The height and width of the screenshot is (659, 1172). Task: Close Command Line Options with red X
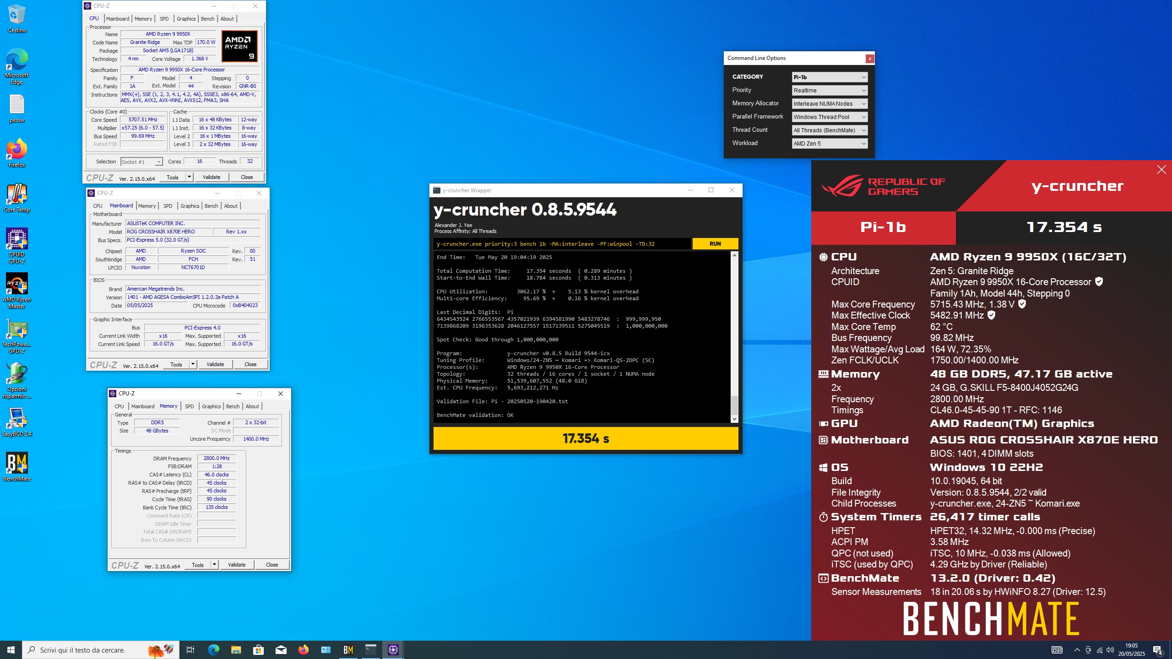[869, 59]
